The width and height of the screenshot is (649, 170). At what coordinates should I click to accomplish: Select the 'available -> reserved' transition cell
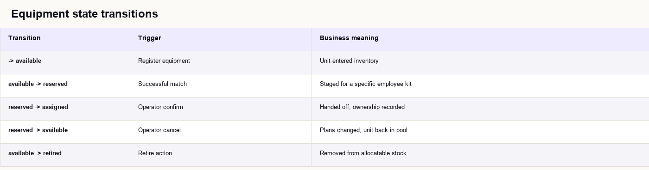coord(65,85)
